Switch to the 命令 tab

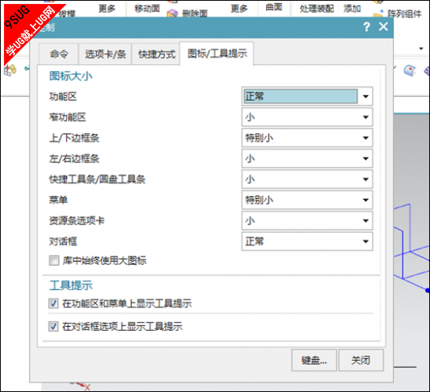(59, 54)
